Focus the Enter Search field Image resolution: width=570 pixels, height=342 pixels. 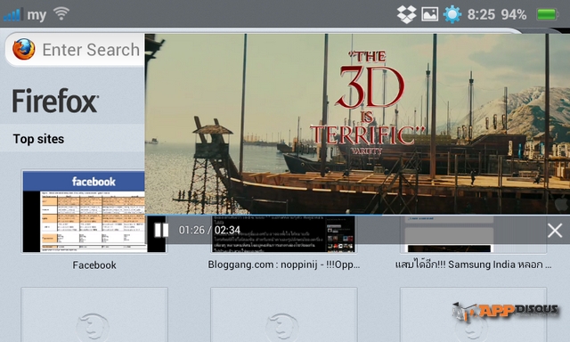click(x=75, y=50)
